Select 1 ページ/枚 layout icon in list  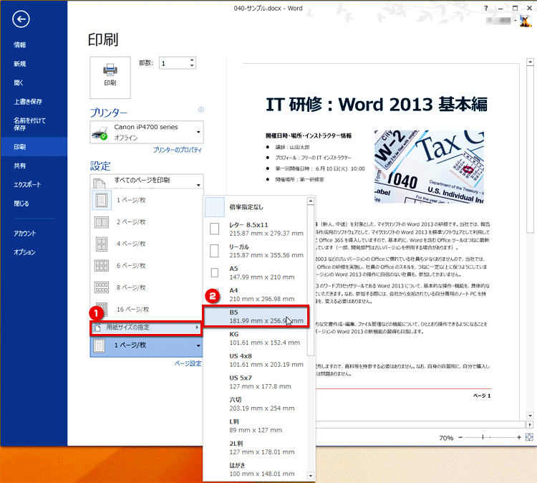(102, 200)
